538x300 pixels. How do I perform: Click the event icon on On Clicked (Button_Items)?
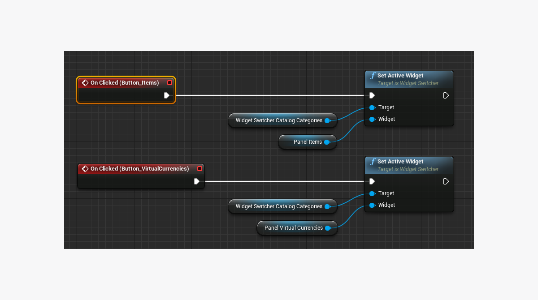pyautogui.click(x=85, y=83)
